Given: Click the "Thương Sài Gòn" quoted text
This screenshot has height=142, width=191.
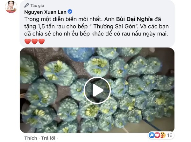Looking at the screenshot, I should [114, 26].
